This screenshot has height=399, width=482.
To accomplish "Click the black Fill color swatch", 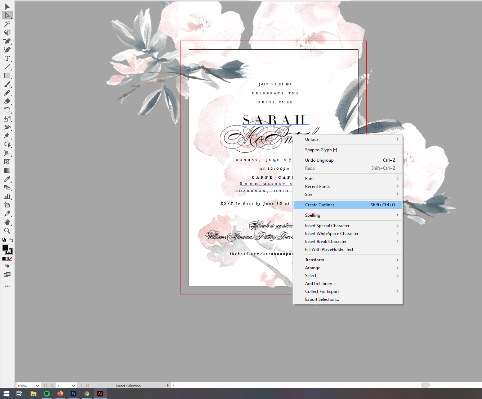I will [5, 248].
